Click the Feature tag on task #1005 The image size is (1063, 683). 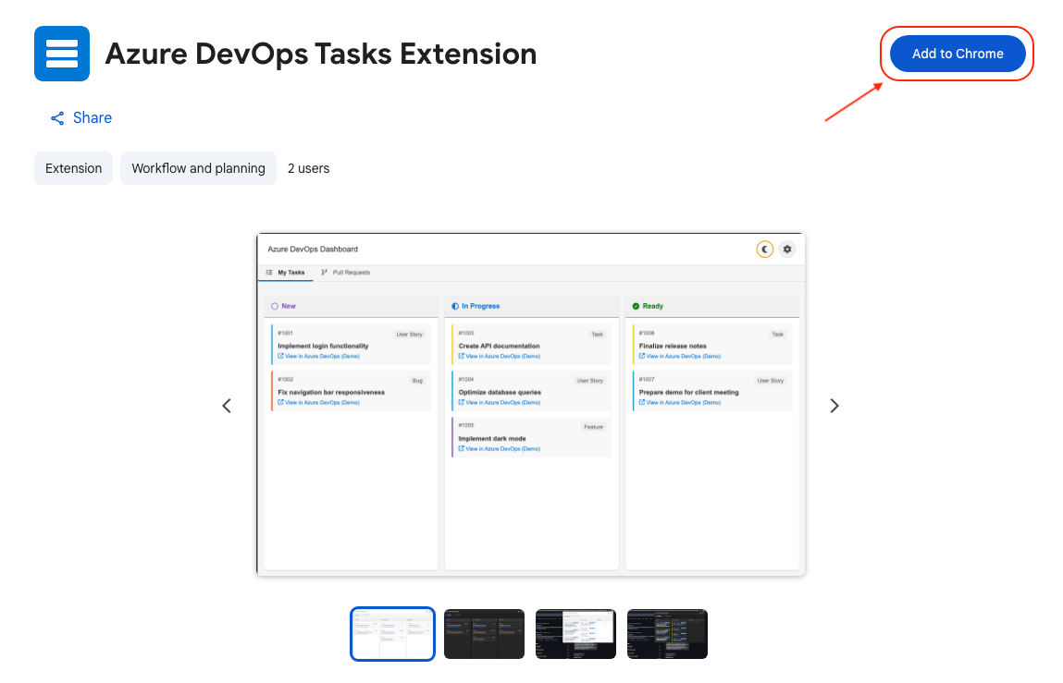[x=593, y=427]
